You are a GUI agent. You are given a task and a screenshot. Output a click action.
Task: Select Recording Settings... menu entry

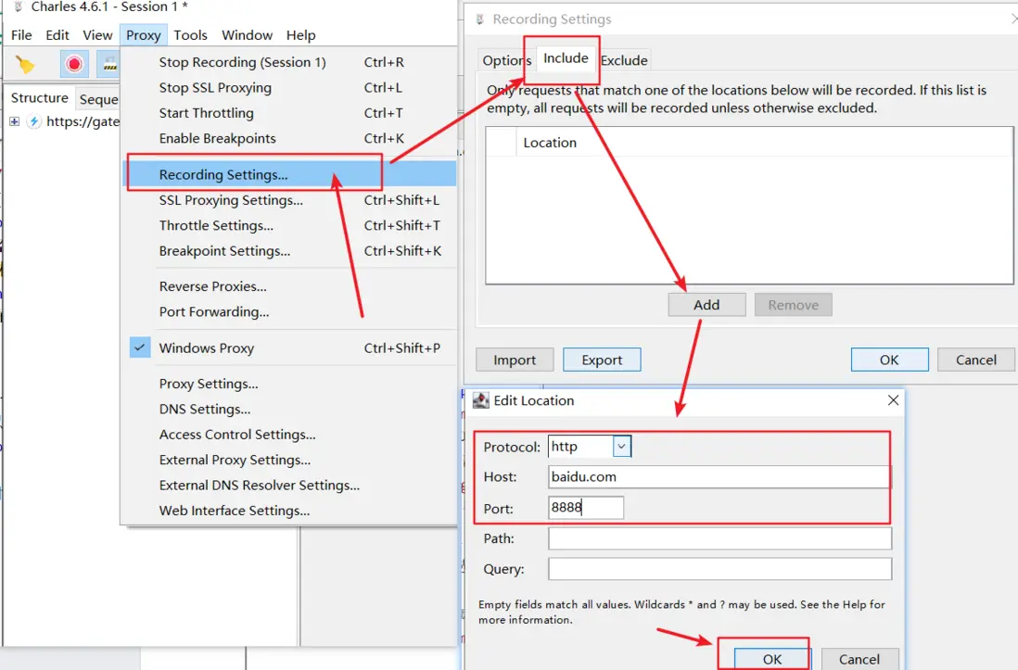click(x=289, y=174)
